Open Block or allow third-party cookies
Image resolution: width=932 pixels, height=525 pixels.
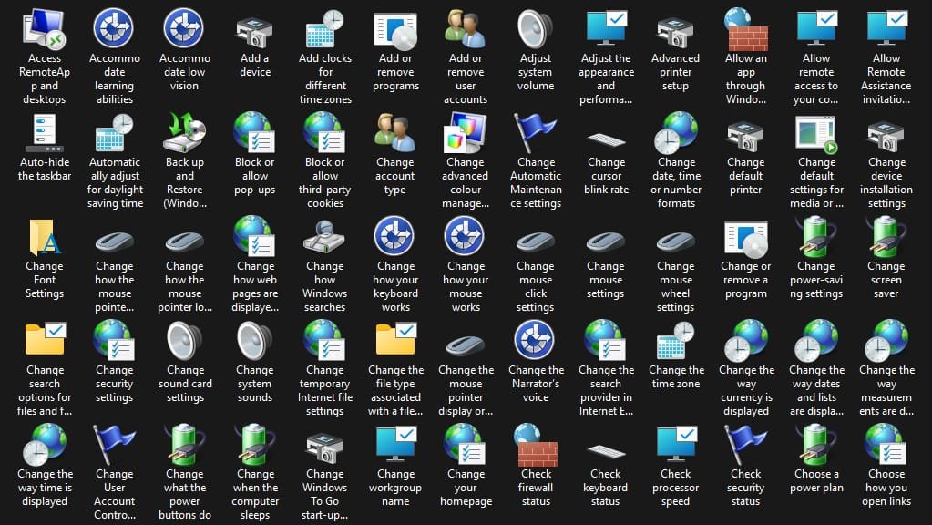[x=324, y=132]
